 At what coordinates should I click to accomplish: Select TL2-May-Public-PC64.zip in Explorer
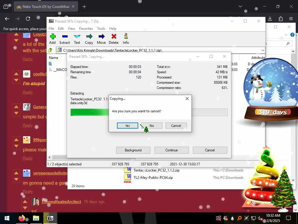(153, 178)
